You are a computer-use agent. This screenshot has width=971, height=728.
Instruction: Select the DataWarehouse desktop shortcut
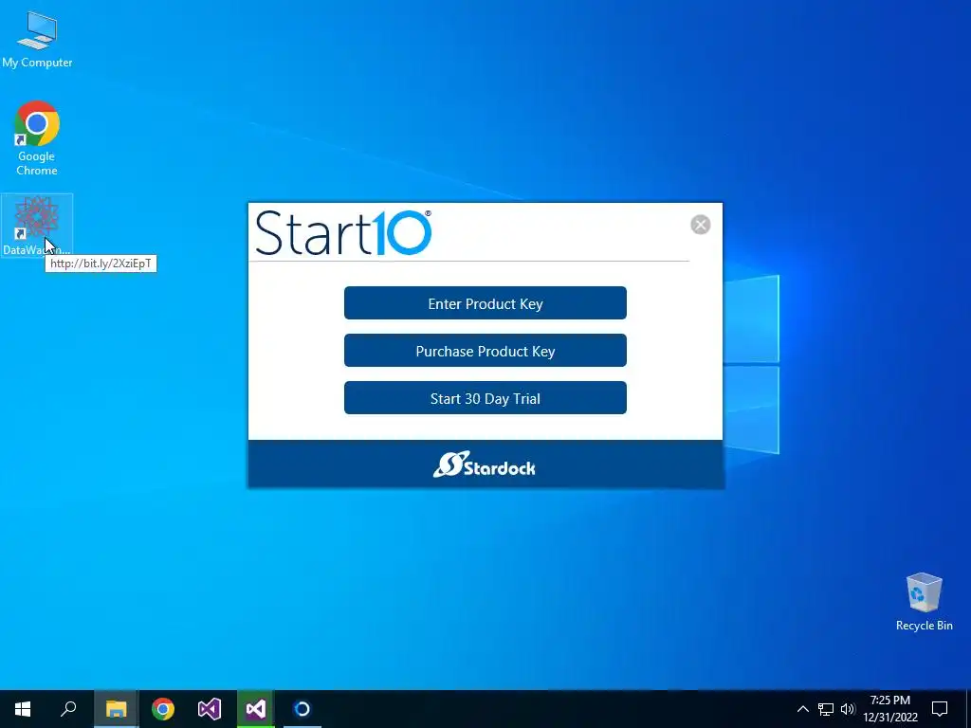pyautogui.click(x=37, y=226)
